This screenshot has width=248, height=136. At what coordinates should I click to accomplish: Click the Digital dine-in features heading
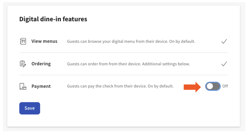[53, 19]
